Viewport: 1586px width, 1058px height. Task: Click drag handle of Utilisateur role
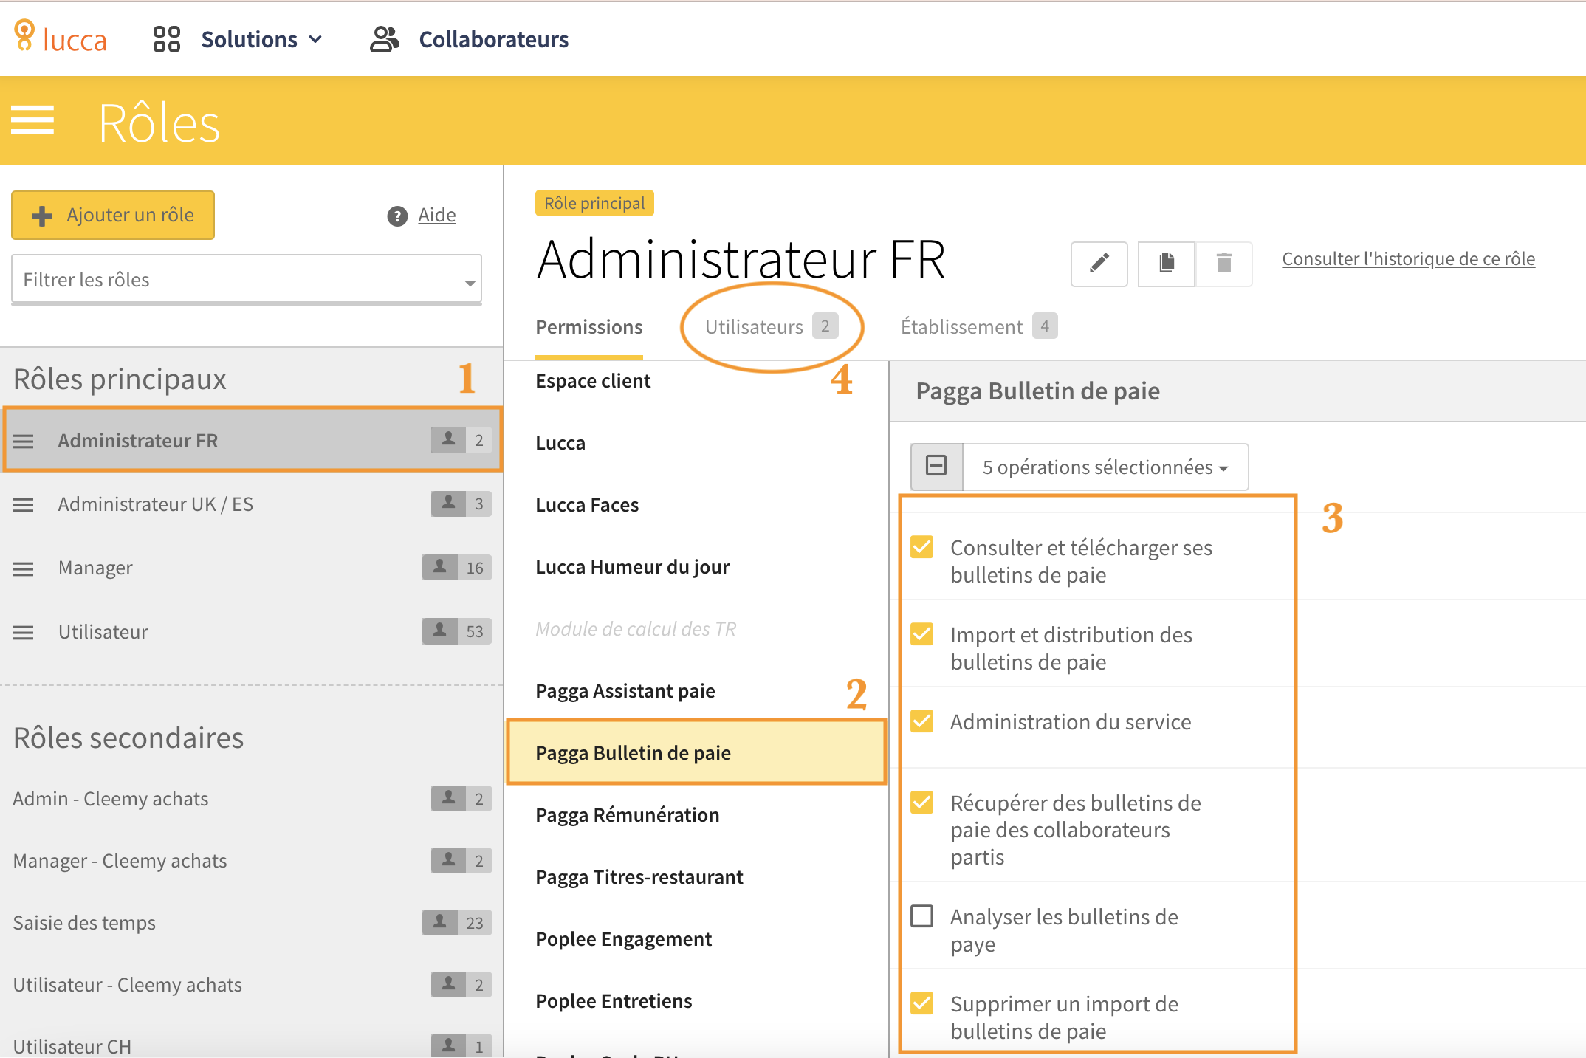pyautogui.click(x=23, y=633)
